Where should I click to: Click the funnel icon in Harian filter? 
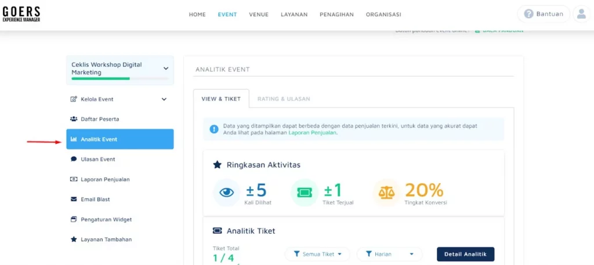[370, 254]
